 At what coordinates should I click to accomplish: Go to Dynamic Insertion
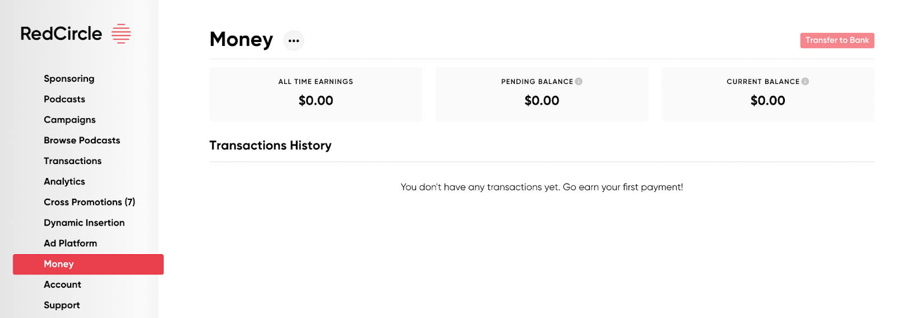84,223
